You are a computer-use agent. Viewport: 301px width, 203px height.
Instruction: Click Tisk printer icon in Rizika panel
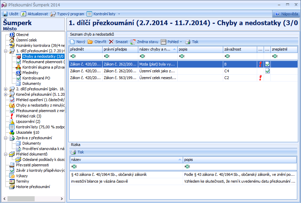[73, 152]
